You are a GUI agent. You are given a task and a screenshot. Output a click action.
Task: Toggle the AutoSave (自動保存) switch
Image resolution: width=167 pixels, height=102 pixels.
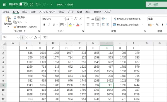[23, 4]
